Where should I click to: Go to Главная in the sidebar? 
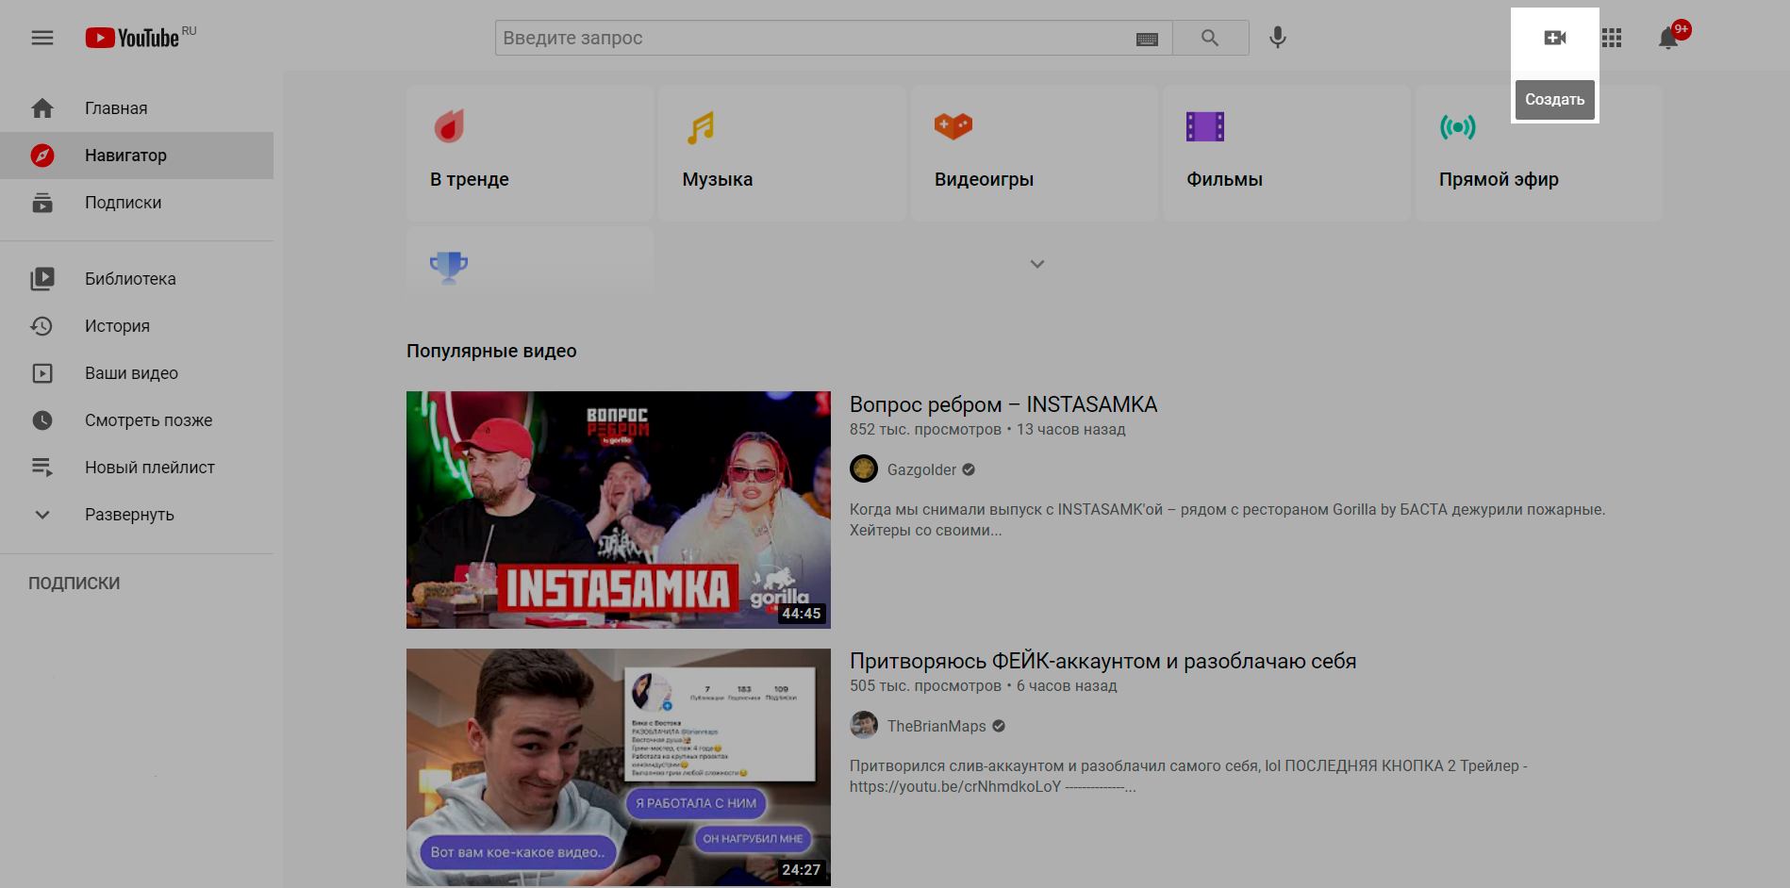click(137, 108)
